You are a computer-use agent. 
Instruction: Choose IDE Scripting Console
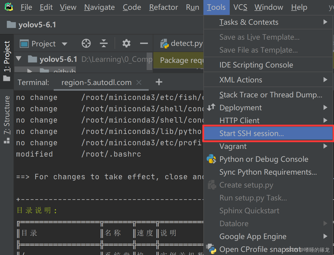[x=268, y=65]
